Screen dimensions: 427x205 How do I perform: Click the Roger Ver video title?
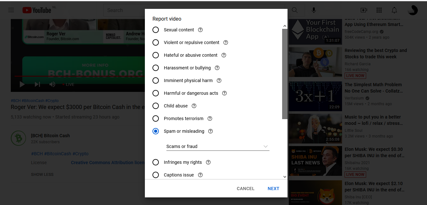tap(78, 107)
